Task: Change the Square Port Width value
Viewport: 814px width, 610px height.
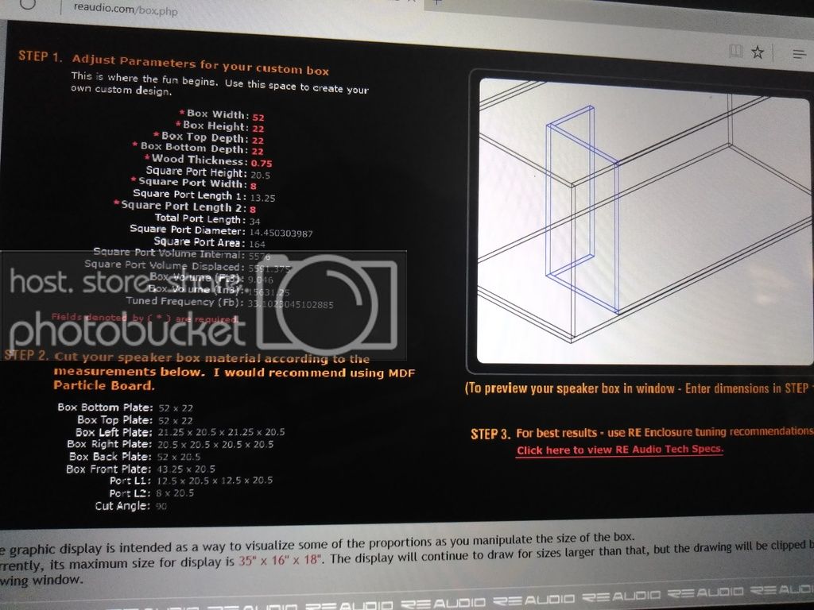Action: (x=254, y=186)
